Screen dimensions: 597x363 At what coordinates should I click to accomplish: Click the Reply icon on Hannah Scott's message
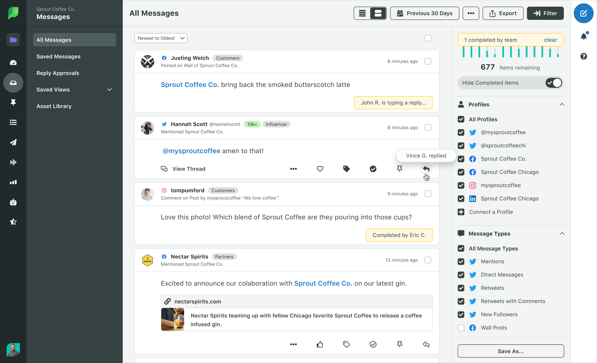tap(426, 169)
